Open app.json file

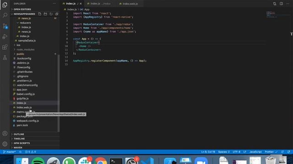point(22,90)
